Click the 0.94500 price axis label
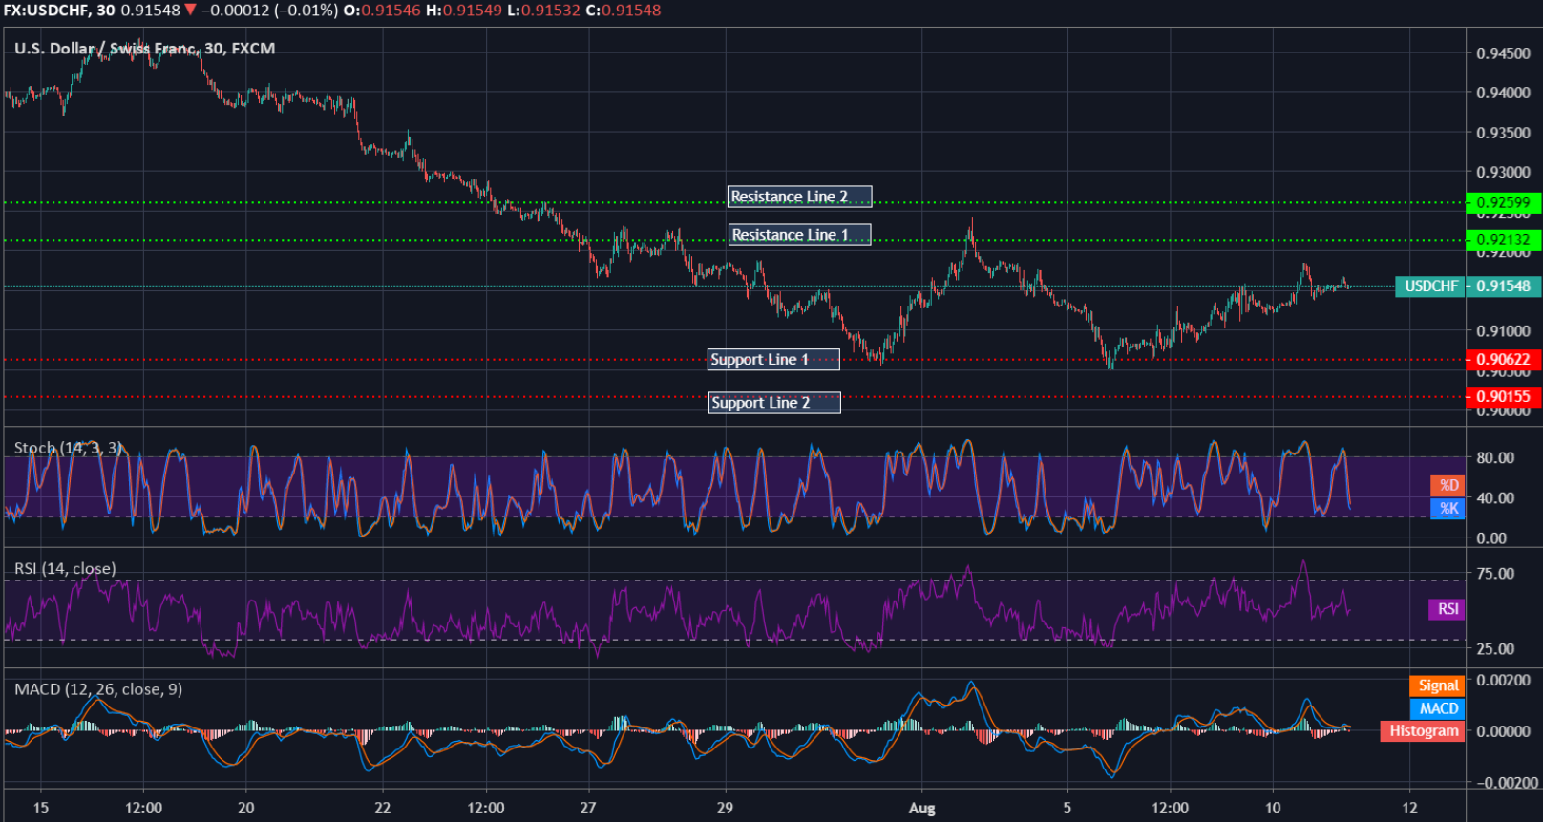The width and height of the screenshot is (1543, 822). 1503,53
